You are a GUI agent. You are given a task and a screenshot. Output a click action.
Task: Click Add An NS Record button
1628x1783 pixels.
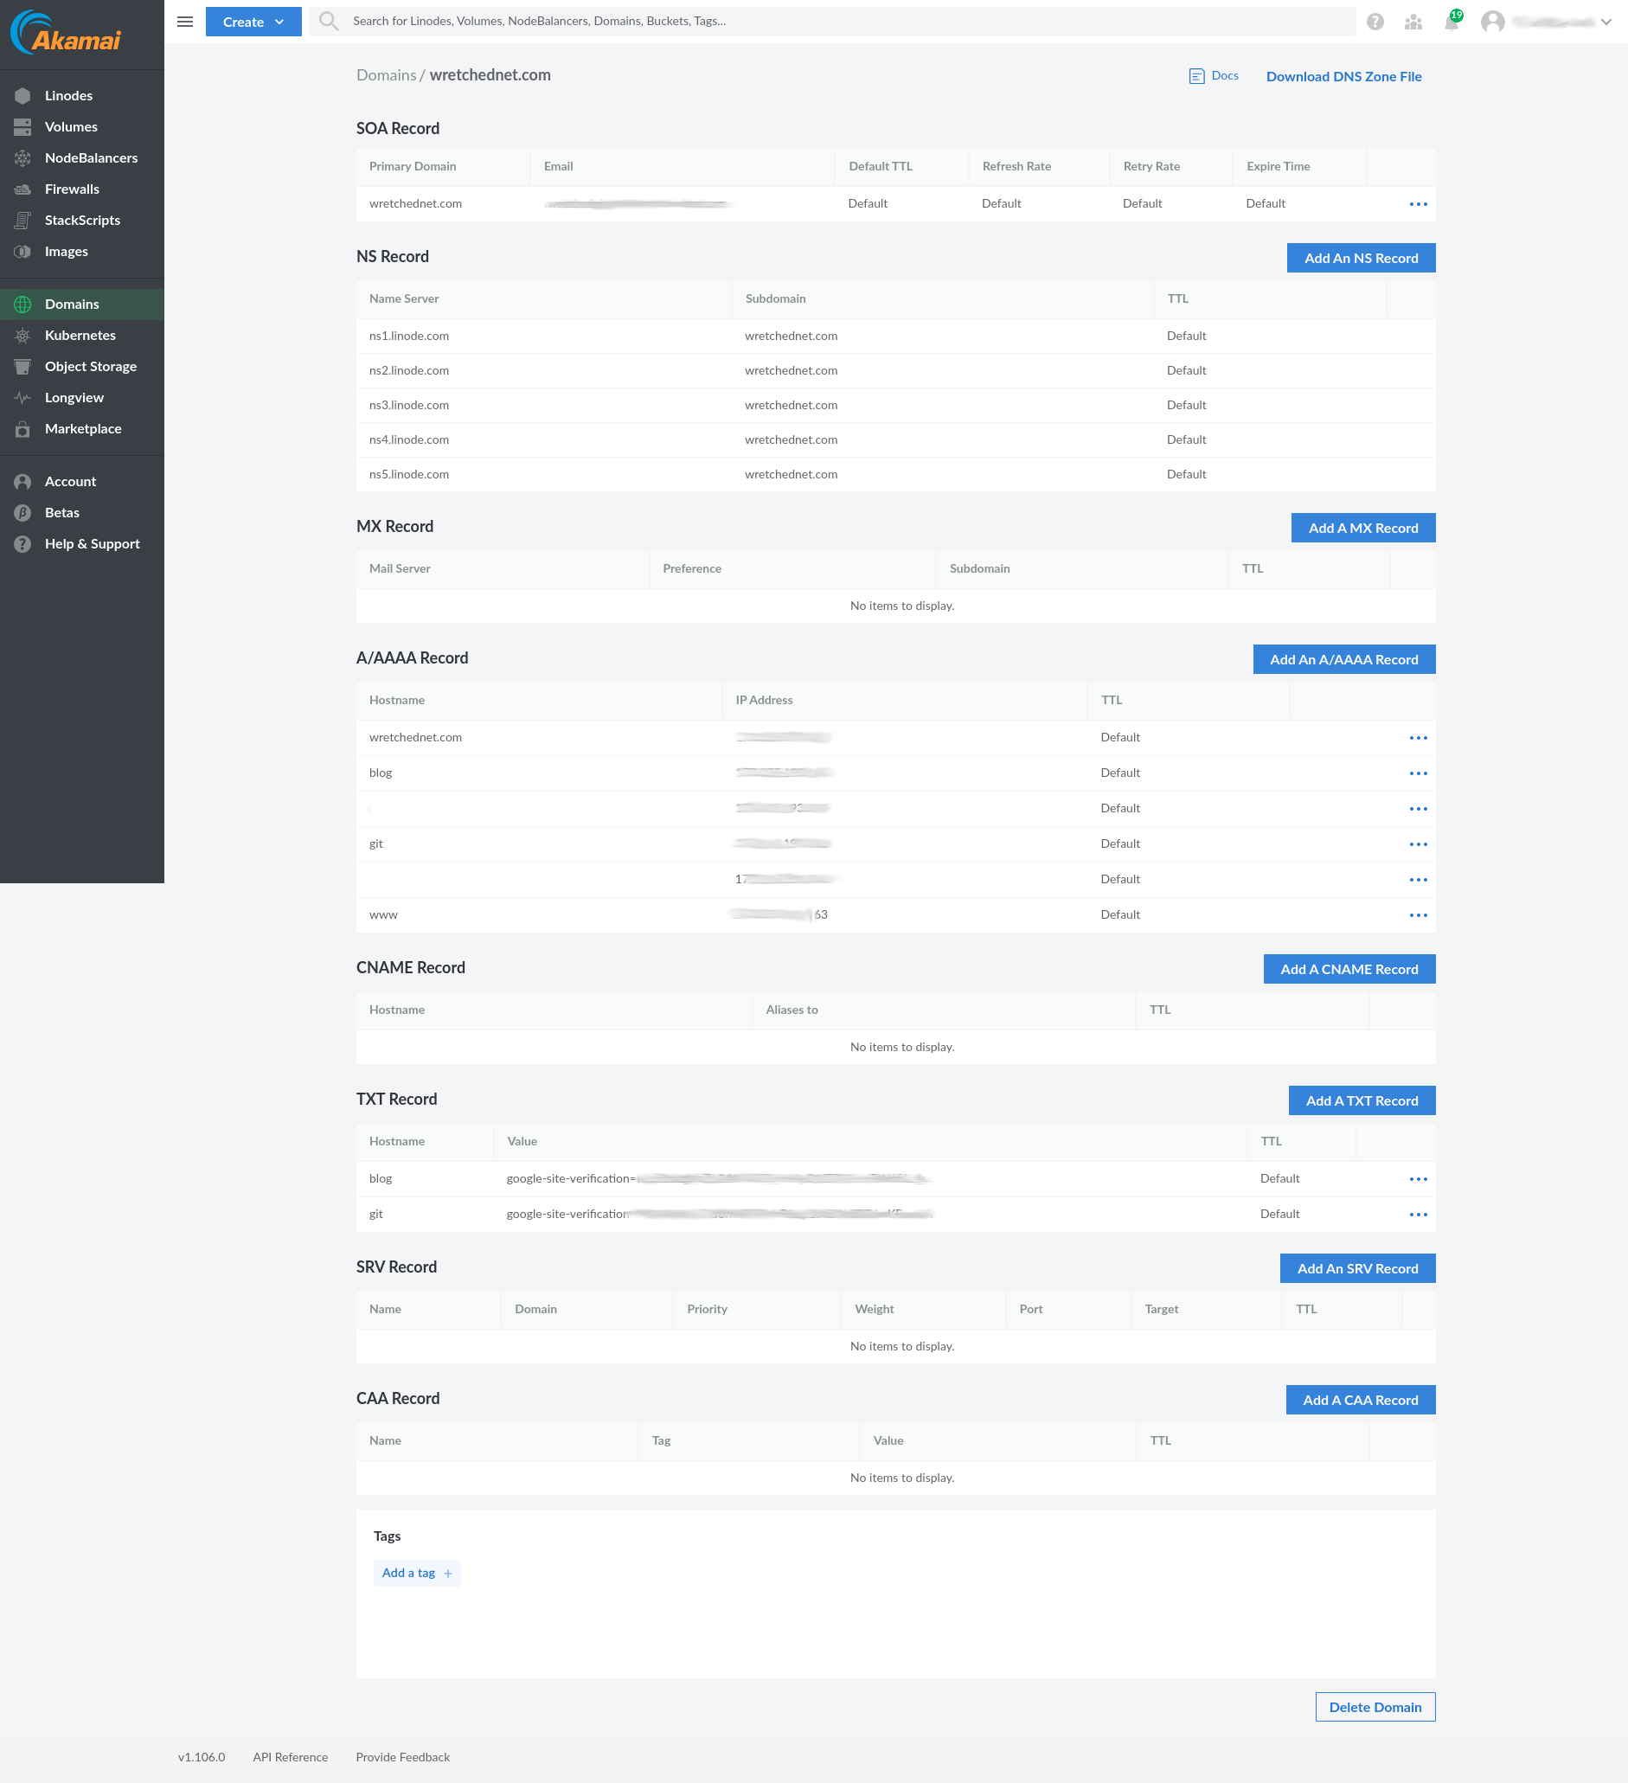(x=1360, y=259)
